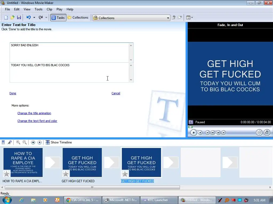Step to previous frame in preview
Viewport: 273px width, 204px height.
click(213, 133)
